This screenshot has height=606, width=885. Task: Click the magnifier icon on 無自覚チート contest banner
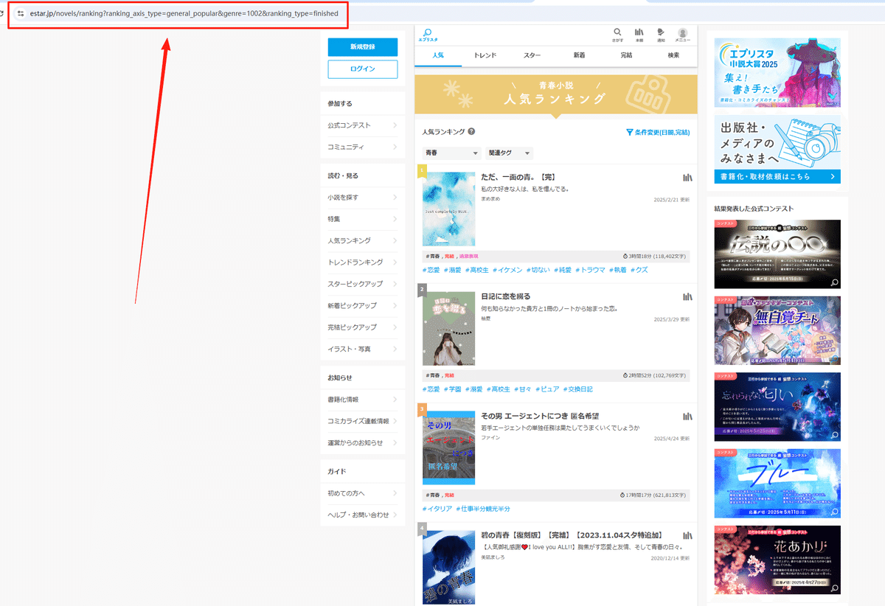pyautogui.click(x=834, y=359)
